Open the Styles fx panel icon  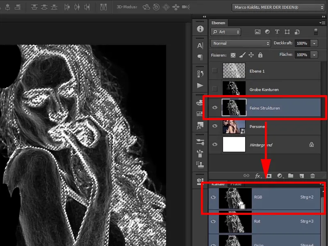[x=199, y=125]
